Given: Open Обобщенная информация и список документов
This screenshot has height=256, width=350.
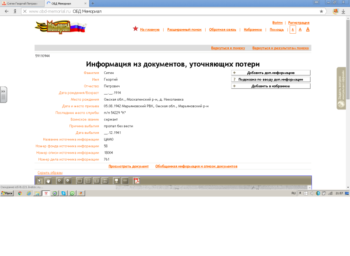Looking at the screenshot, I should click(x=196, y=166).
